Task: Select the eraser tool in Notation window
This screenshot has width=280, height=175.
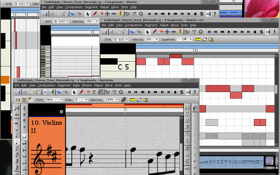Action: 88,92
